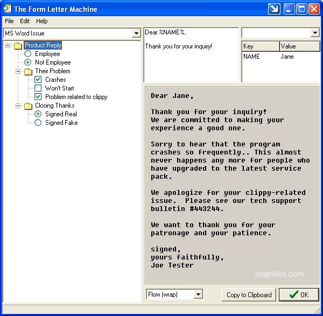
Task: Click the Closing Thanks folder icon
Action: [28, 106]
